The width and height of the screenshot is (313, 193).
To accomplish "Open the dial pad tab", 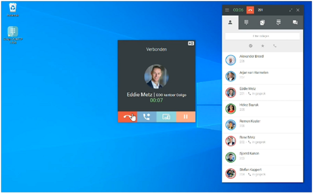I will point(246,22).
